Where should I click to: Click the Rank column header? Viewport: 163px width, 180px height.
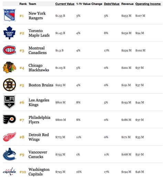[x=23, y=4]
